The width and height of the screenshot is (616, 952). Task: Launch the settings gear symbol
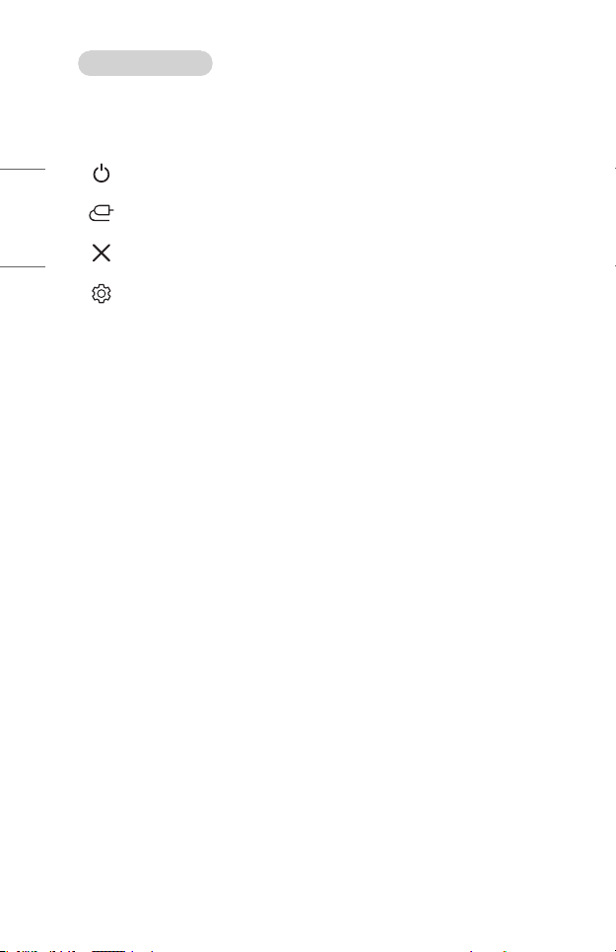point(102,293)
